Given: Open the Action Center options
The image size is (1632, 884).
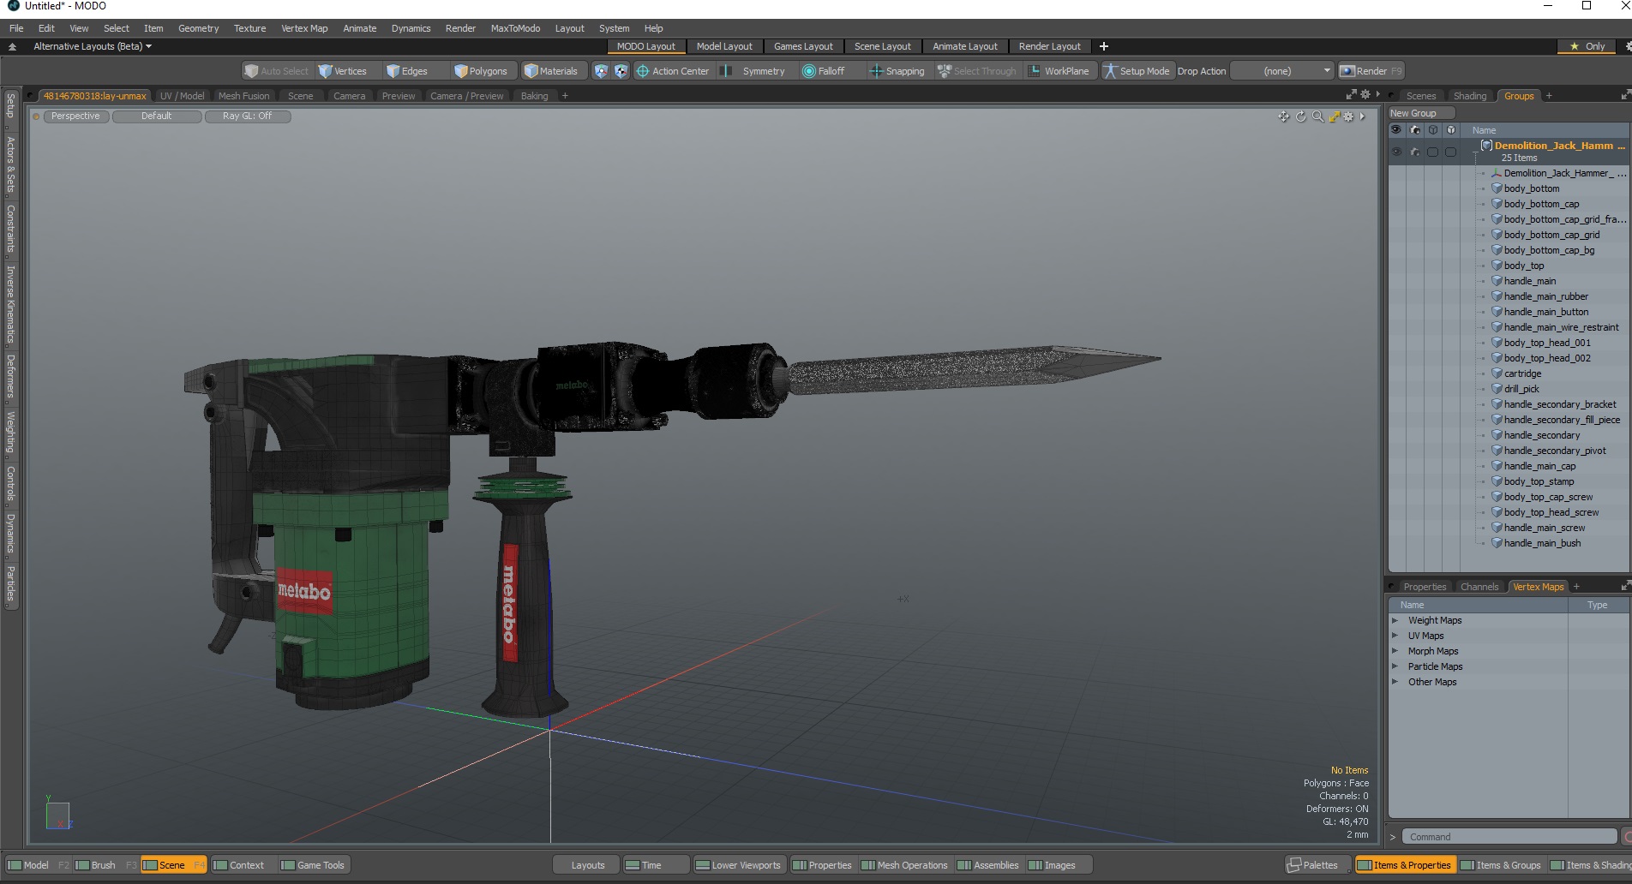Looking at the screenshot, I should click(673, 71).
